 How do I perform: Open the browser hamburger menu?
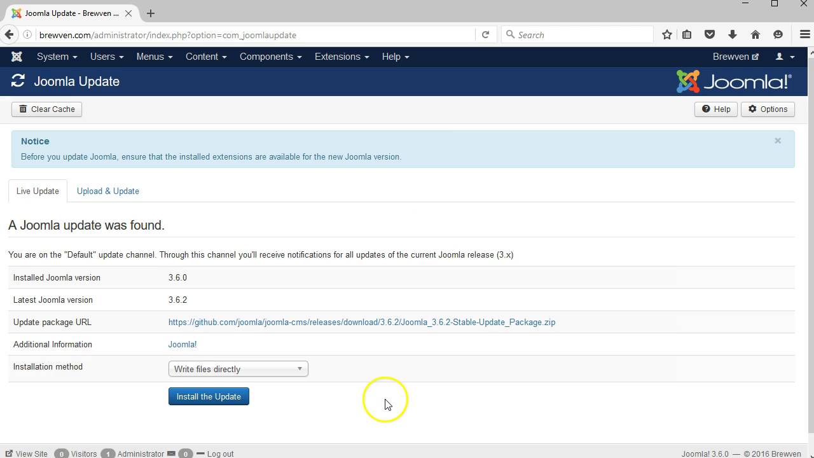(804, 35)
